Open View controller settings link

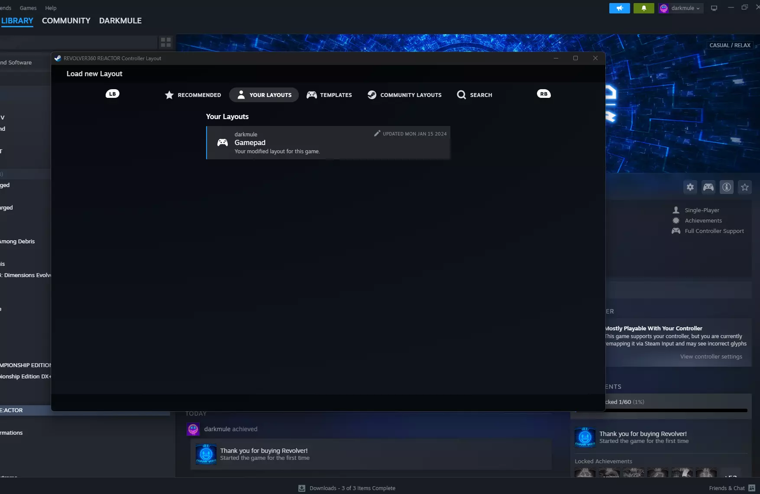[711, 357]
